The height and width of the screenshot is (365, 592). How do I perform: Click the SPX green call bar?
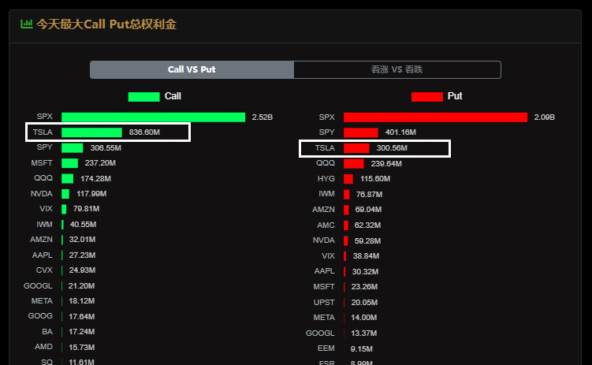153,117
